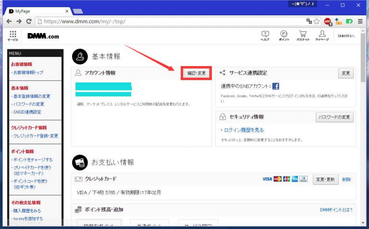This screenshot has width=369, height=229.
Task: Click the お支払い情報 section heading
Action: pos(112,162)
